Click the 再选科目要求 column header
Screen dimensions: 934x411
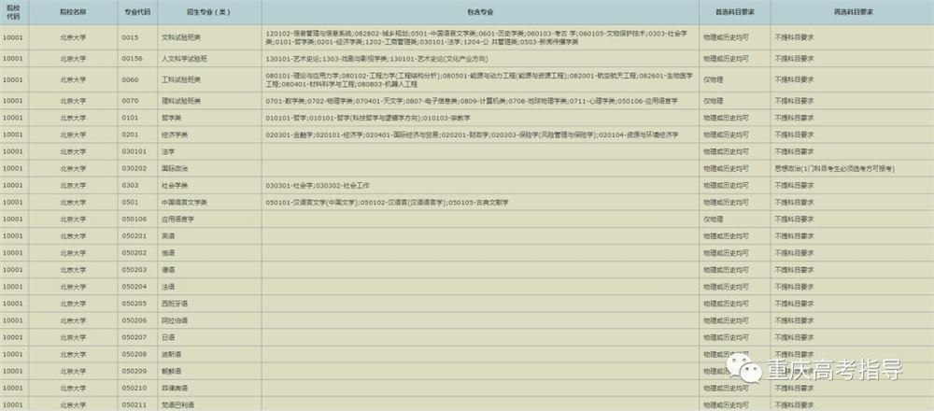coord(853,12)
